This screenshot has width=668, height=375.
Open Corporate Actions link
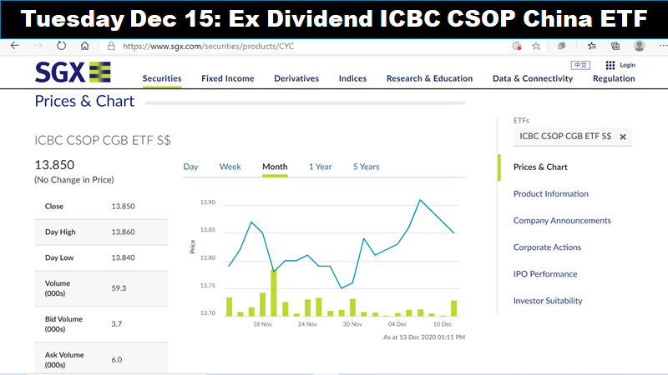point(547,247)
